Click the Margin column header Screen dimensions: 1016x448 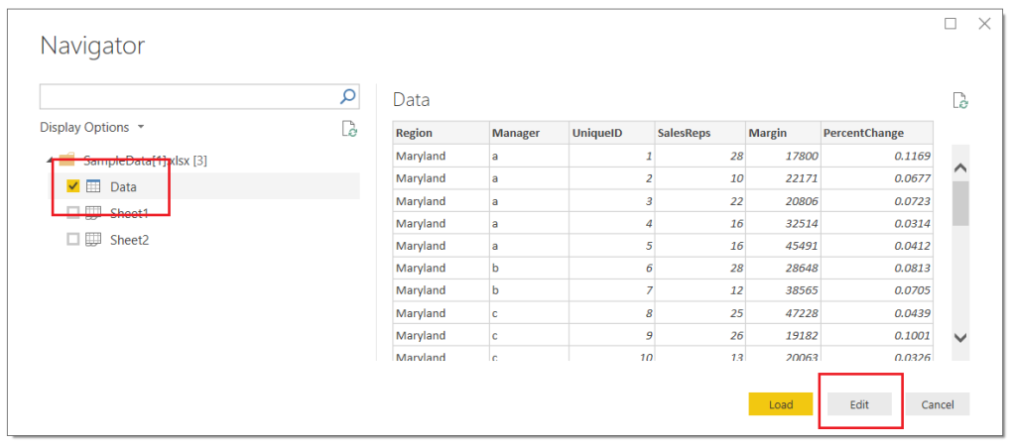(783, 133)
